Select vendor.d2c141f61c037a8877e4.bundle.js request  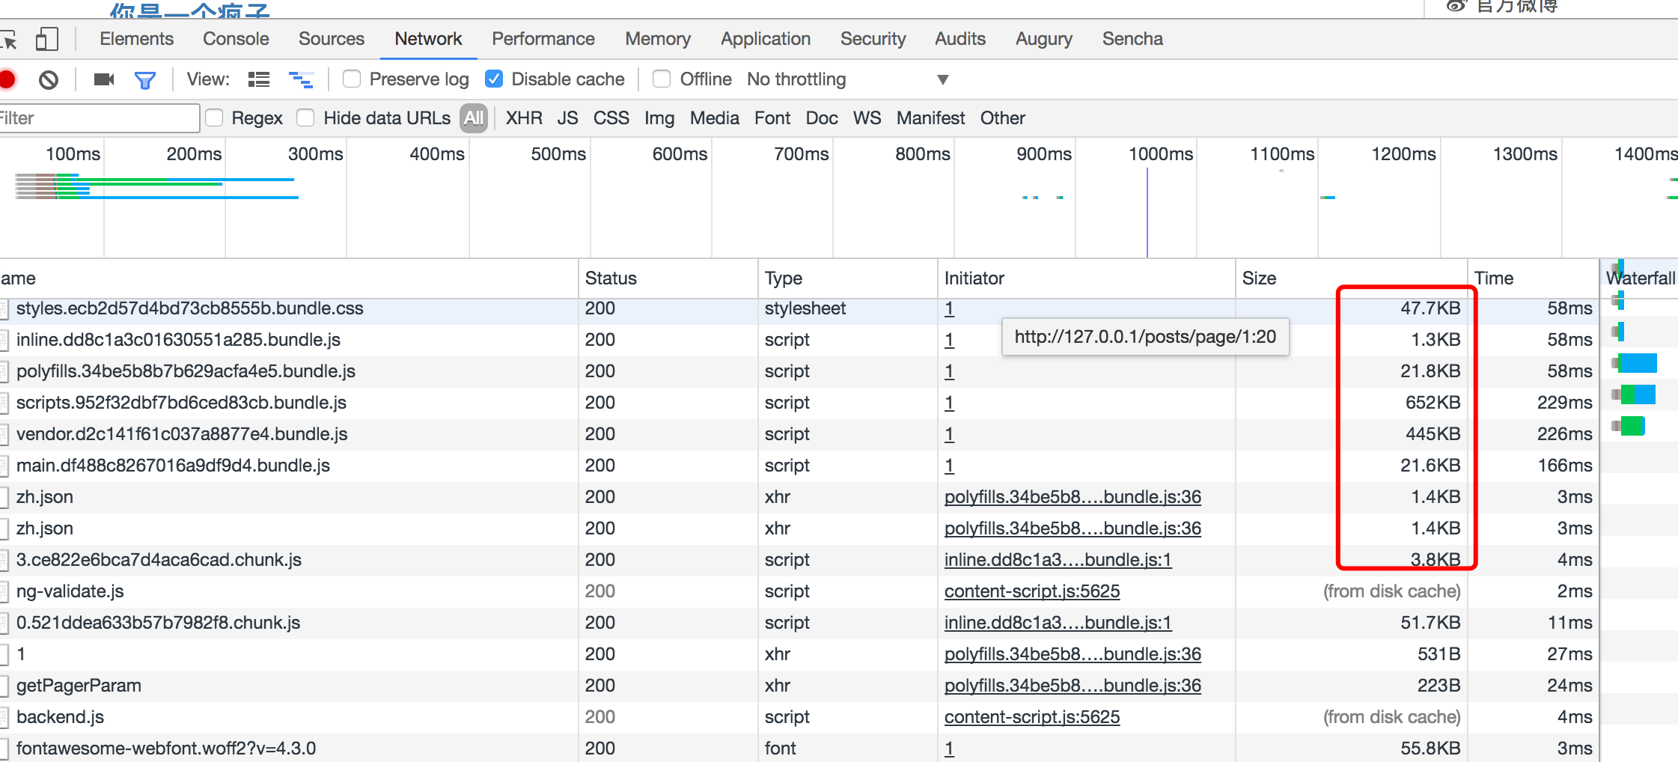coord(182,434)
